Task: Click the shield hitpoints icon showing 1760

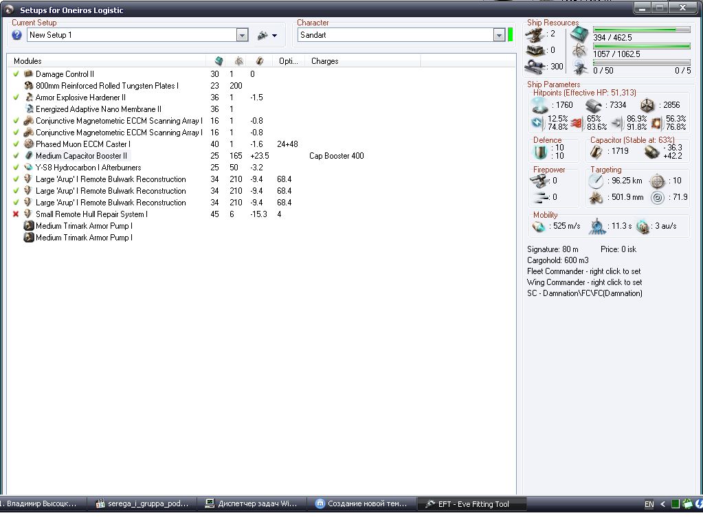Action: pos(540,105)
